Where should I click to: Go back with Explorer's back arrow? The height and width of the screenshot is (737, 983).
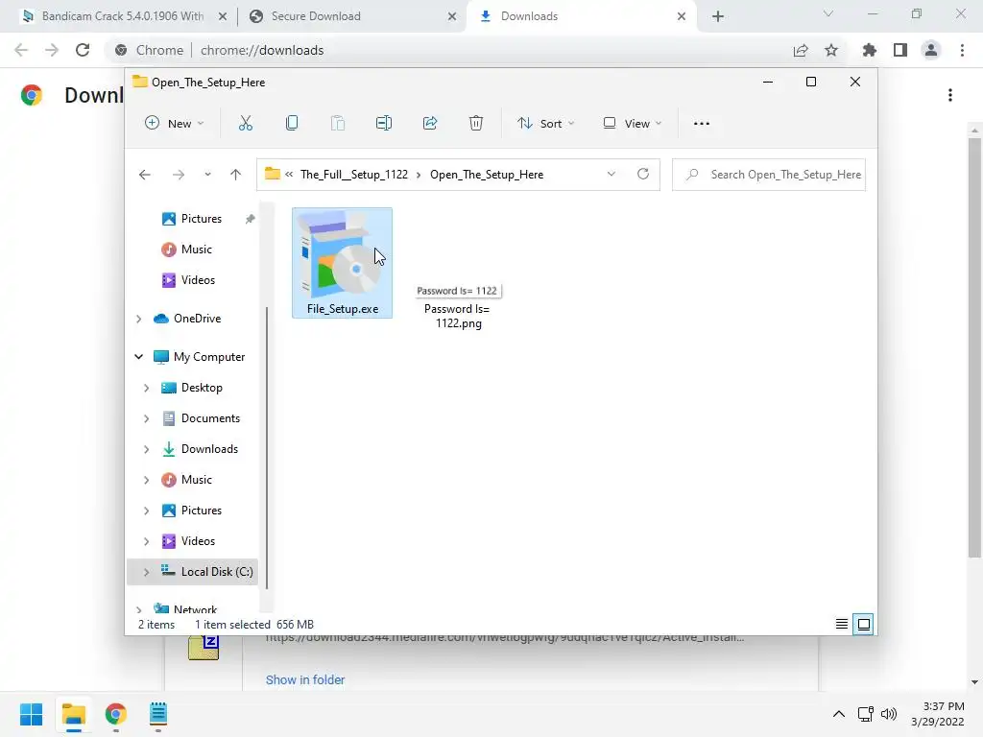(145, 175)
